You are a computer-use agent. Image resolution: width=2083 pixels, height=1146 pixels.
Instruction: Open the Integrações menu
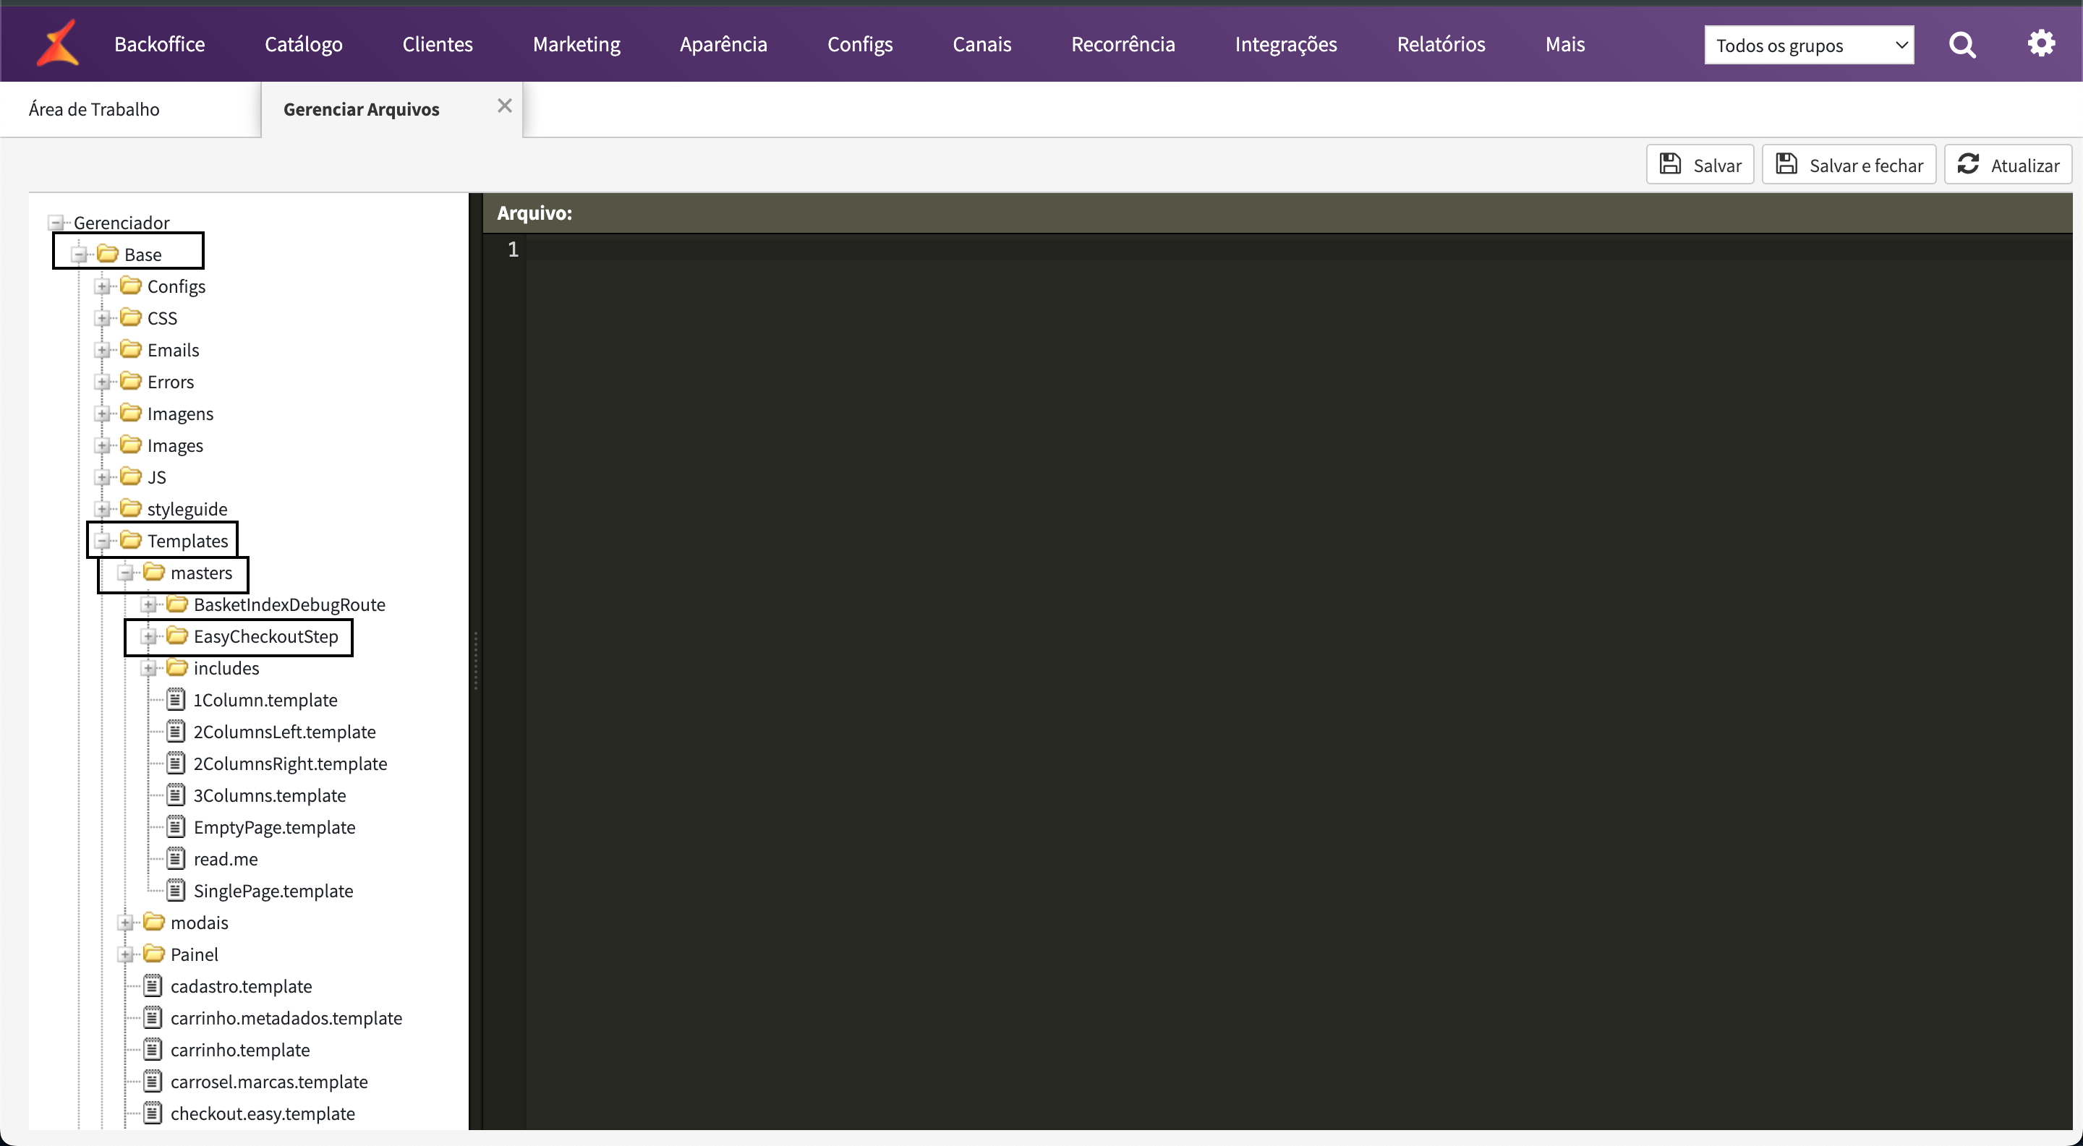point(1286,43)
